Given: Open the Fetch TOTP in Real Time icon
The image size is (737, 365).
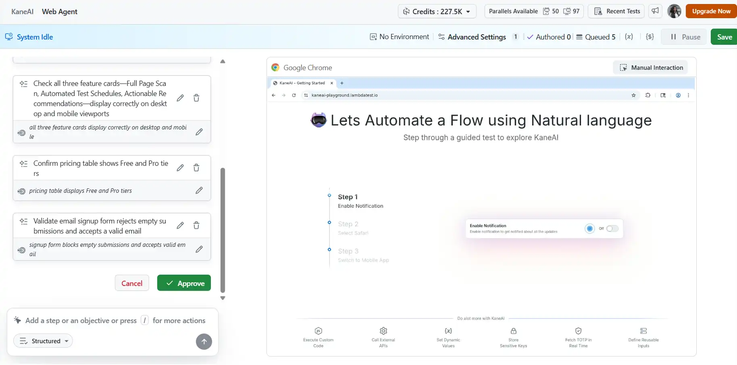Looking at the screenshot, I should [578, 331].
